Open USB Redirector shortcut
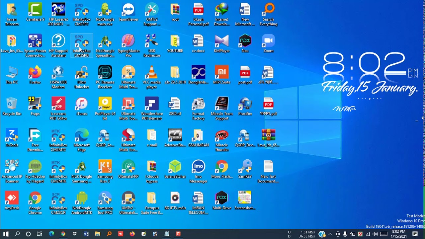Screen dimensions: 425x239 pyautogui.click(x=152, y=45)
